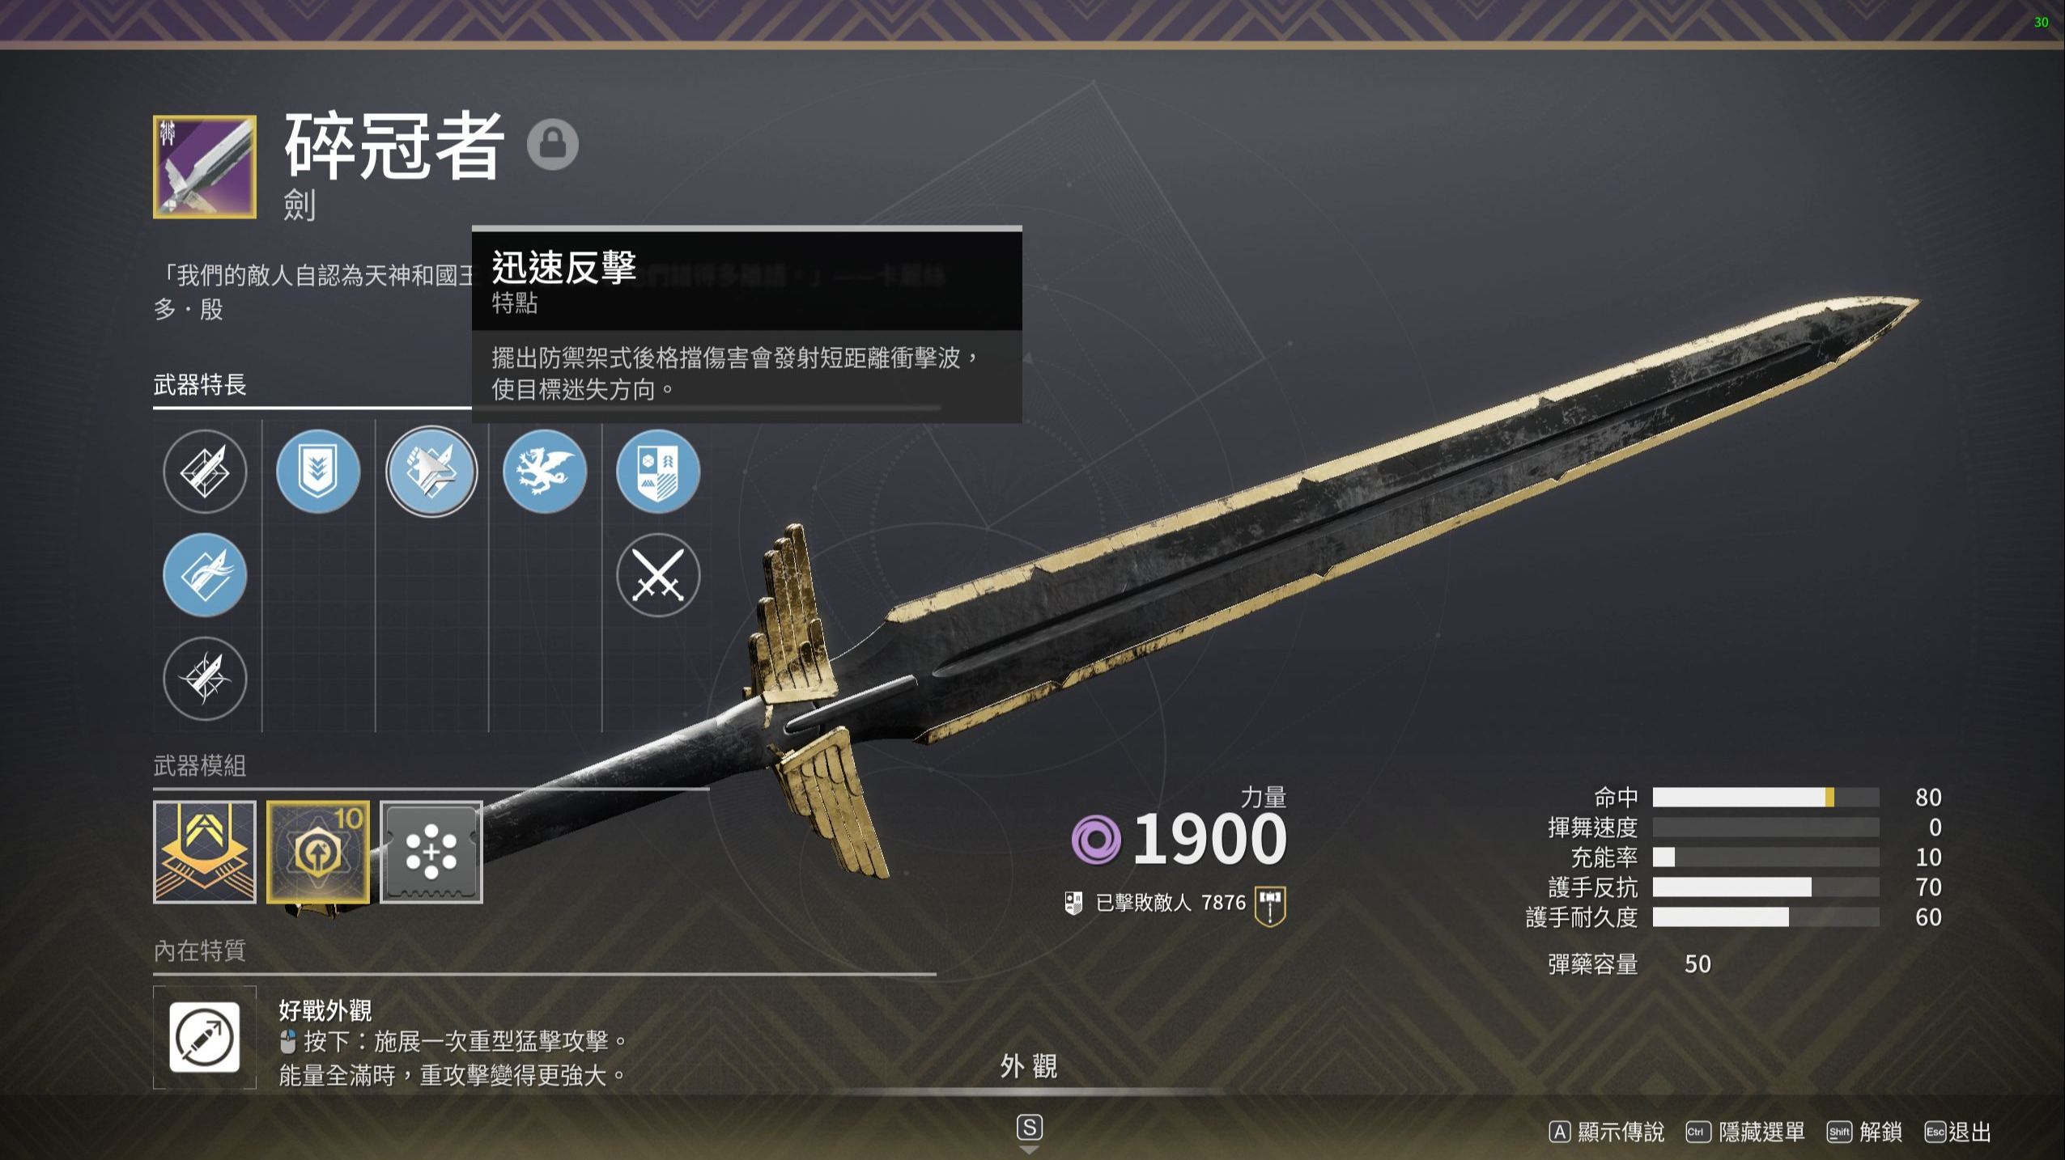The height and width of the screenshot is (1160, 2065).
Task: Click the crossed swords kill tracker icon
Action: pos(658,575)
